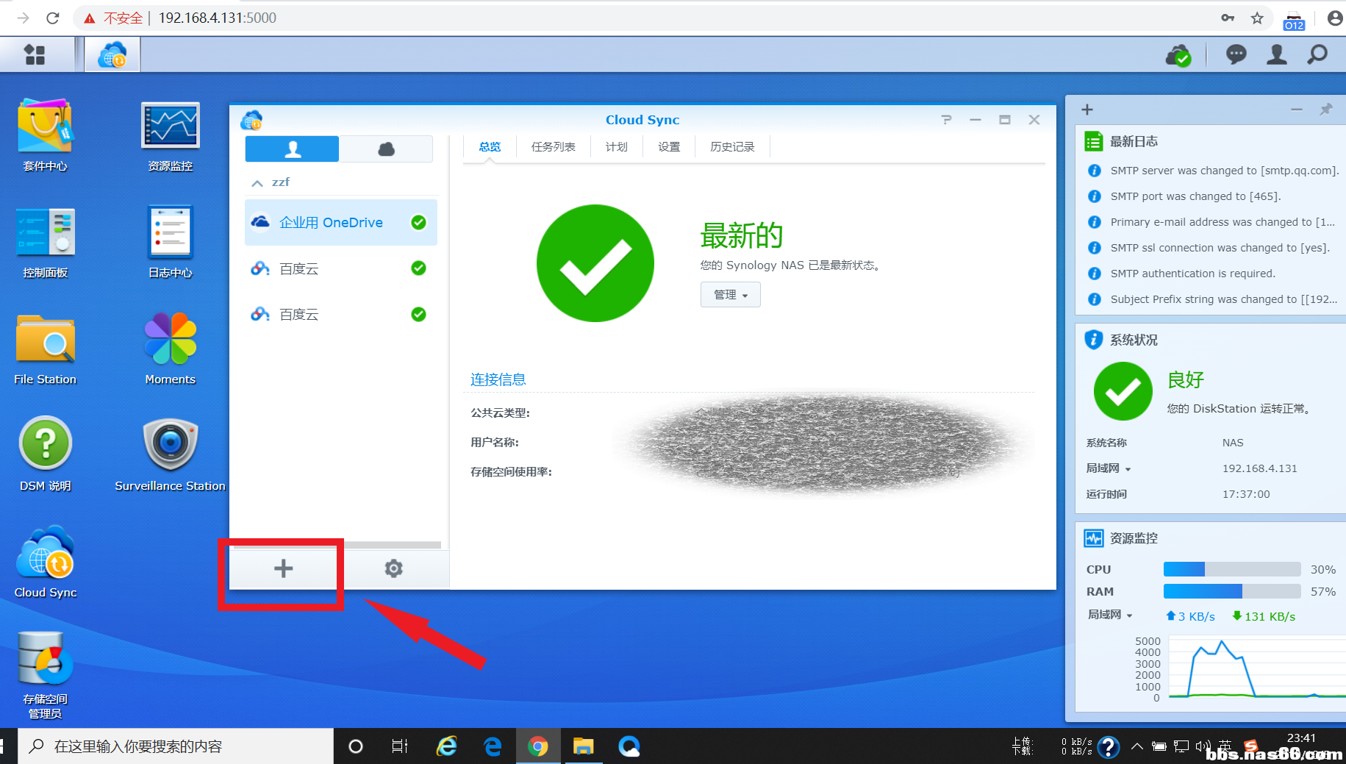Open Package Center desktop icon
Image resolution: width=1346 pixels, height=764 pixels.
click(x=45, y=134)
